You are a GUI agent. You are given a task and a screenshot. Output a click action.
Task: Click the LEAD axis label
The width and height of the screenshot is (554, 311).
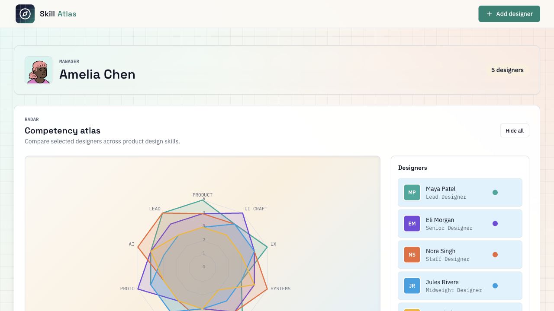coord(155,209)
